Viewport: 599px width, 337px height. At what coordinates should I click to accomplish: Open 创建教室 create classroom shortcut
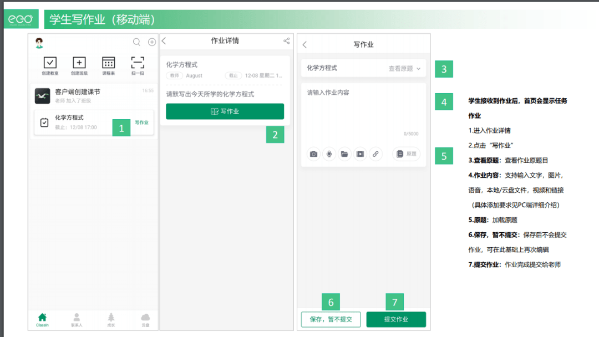(x=50, y=65)
